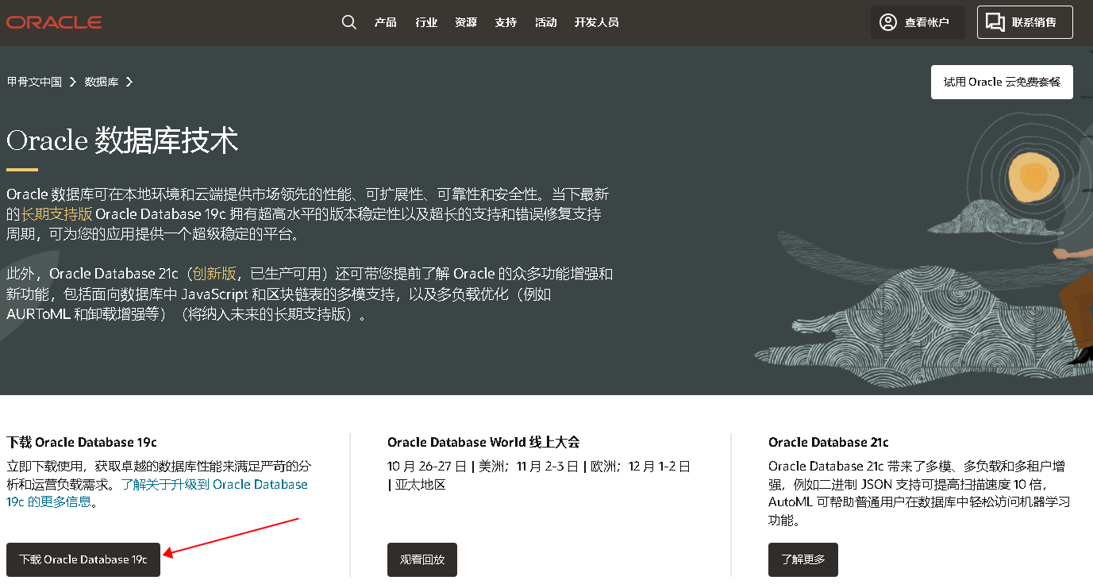Click 下载 Oracle Database 19c button
The width and height of the screenshot is (1093, 584).
pos(83,559)
